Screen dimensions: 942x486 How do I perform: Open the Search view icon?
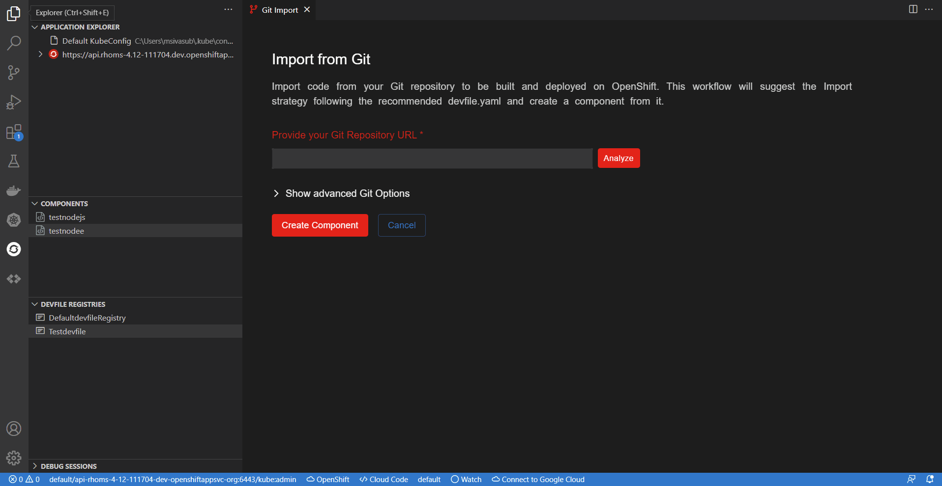tap(14, 43)
